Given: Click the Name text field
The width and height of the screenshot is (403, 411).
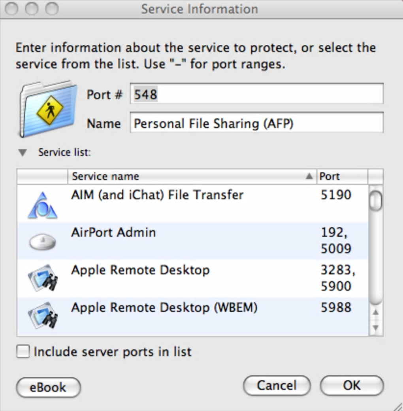Looking at the screenshot, I should [x=256, y=123].
